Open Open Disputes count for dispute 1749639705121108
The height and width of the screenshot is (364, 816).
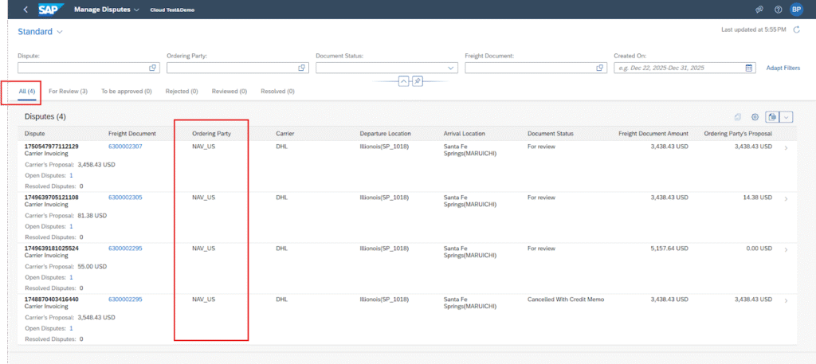pyautogui.click(x=71, y=226)
